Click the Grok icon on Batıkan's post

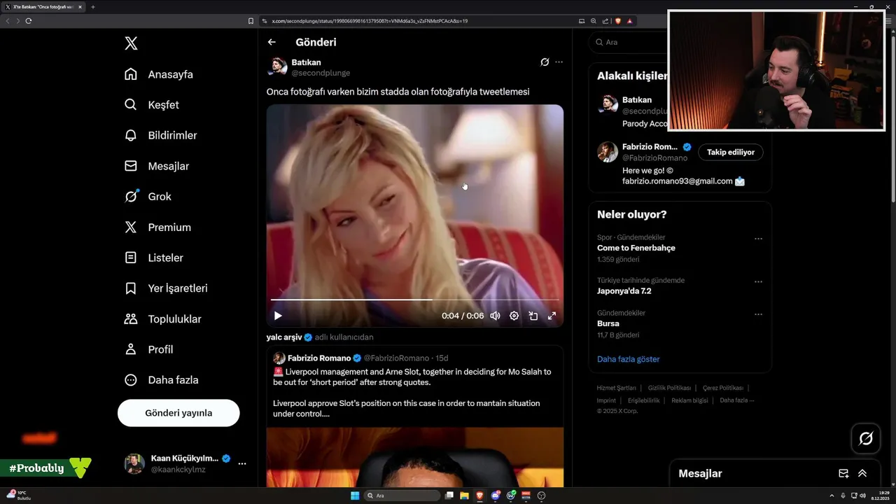tap(545, 62)
